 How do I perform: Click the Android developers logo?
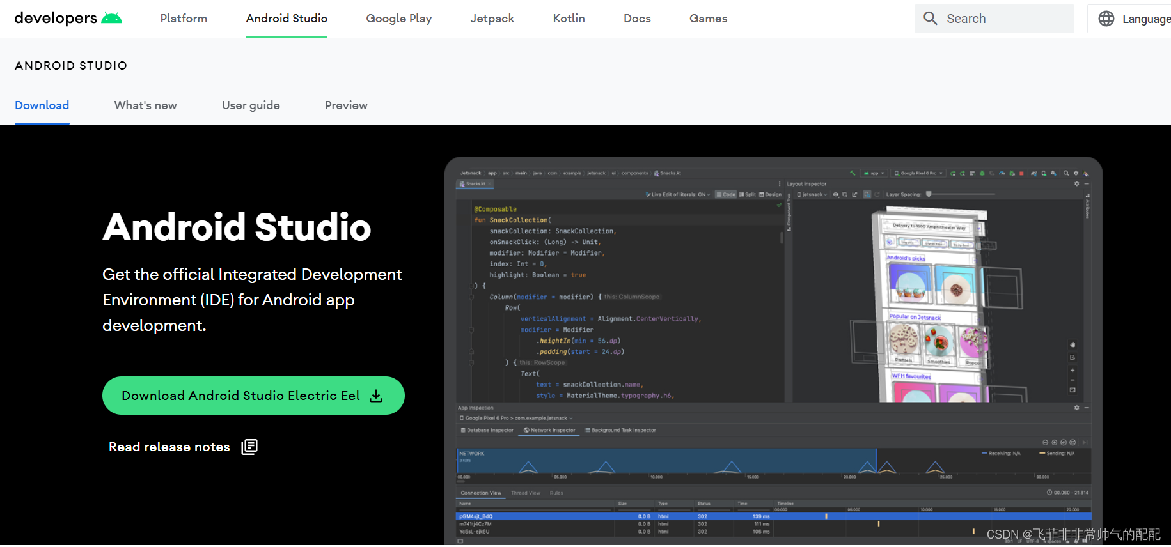pyautogui.click(x=68, y=18)
